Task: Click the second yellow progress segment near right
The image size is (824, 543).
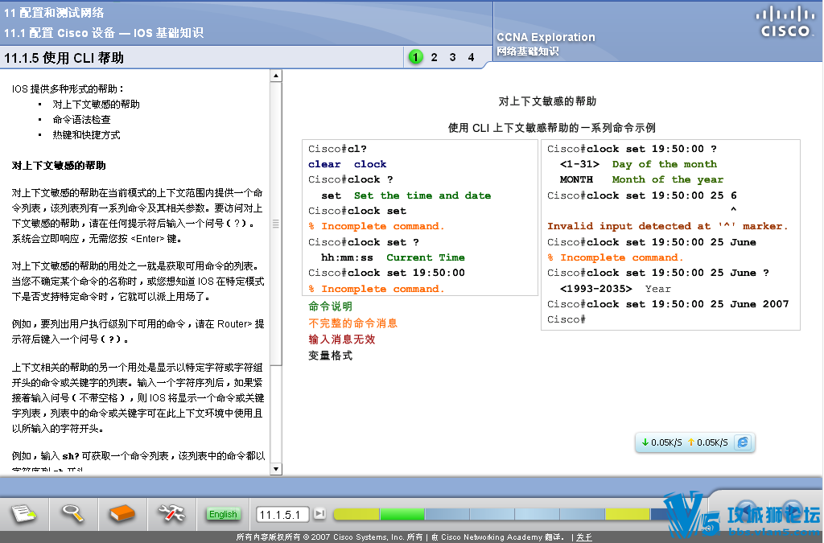Action: pyautogui.click(x=628, y=513)
